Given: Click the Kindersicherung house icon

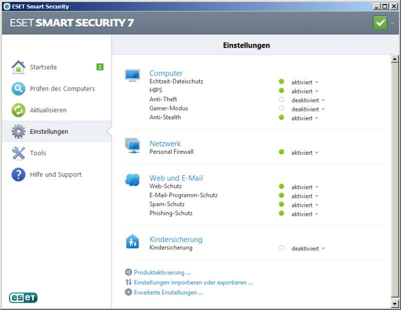Looking at the screenshot, I should (132, 241).
